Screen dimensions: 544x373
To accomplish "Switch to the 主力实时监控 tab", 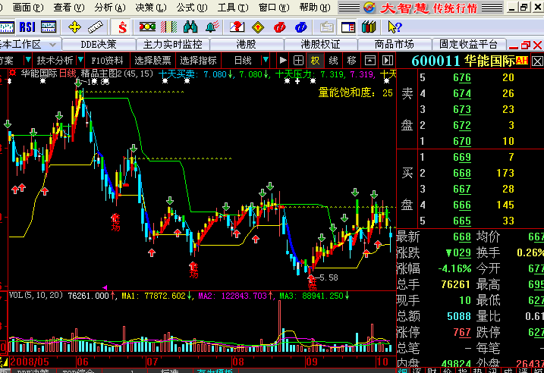I will click(172, 45).
